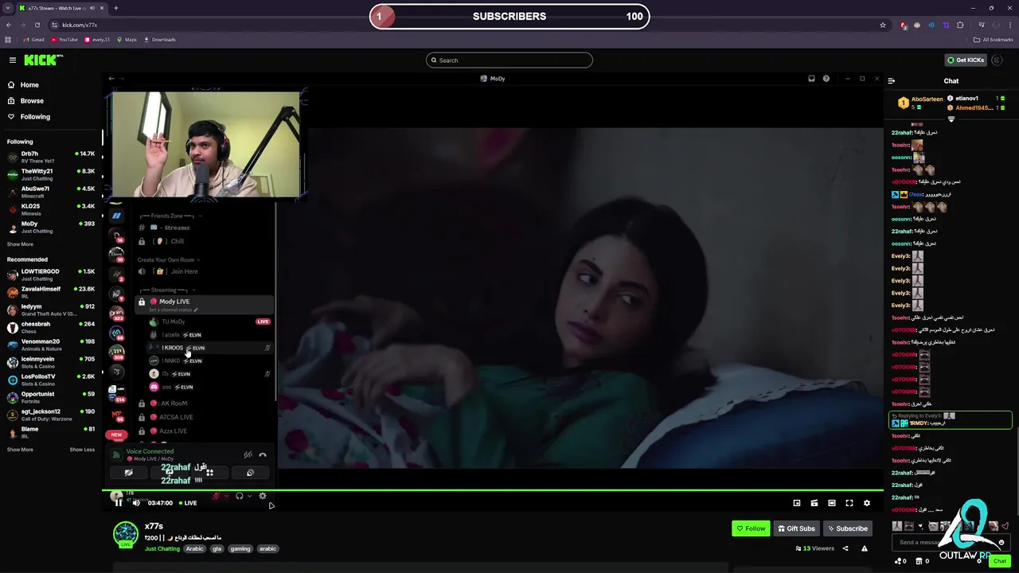1019x573 pixels.
Task: Open recommended channel sgt_jackson12
Action: [51, 415]
